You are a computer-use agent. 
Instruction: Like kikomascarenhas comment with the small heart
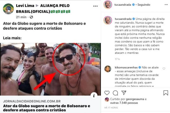(x=164, y=68)
